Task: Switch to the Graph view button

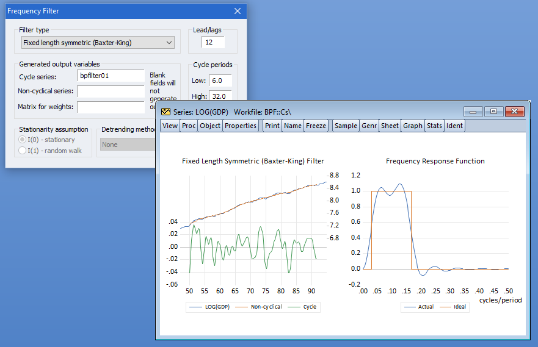Action: click(412, 126)
